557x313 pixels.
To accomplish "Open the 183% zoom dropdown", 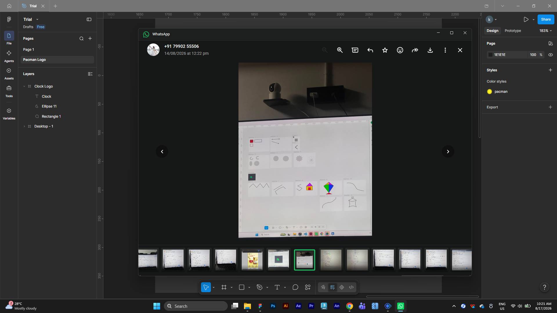I will tap(545, 31).
